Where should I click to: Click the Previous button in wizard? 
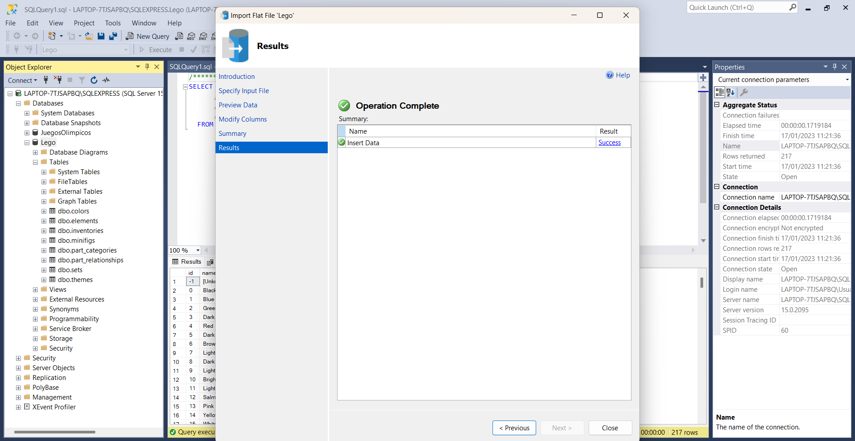[x=514, y=428]
